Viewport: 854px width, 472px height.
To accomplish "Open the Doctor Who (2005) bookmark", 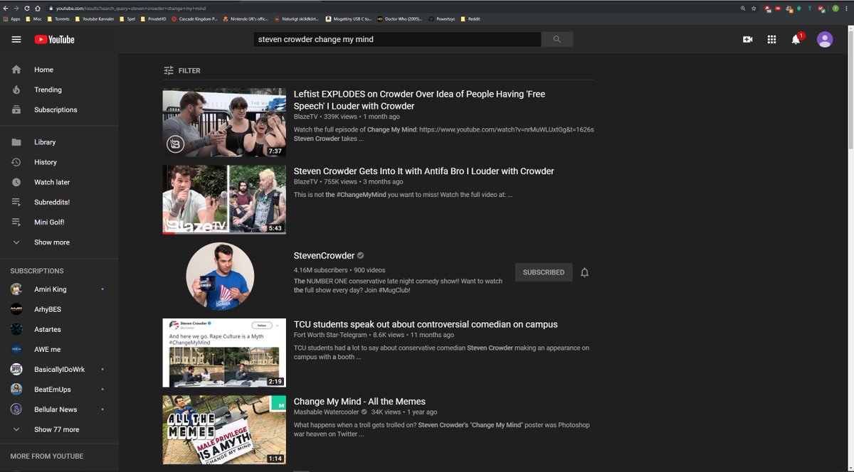I will click(400, 18).
